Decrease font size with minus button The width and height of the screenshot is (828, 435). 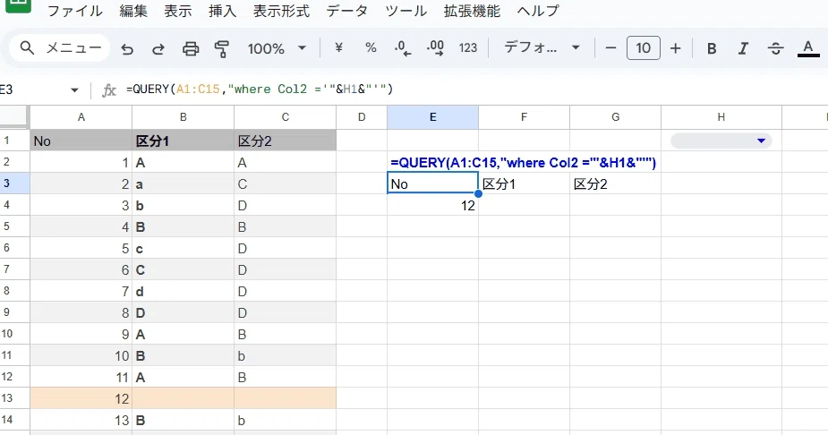click(611, 48)
